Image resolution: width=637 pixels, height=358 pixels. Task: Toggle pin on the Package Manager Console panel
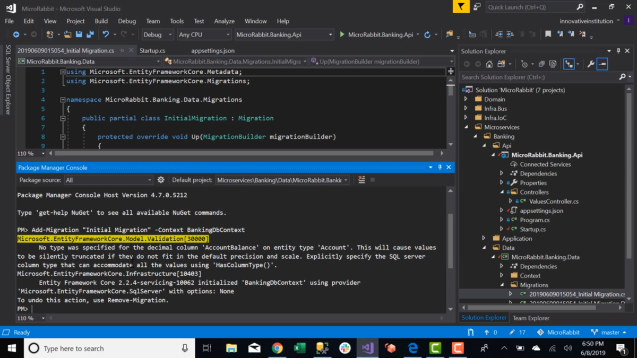click(440, 167)
